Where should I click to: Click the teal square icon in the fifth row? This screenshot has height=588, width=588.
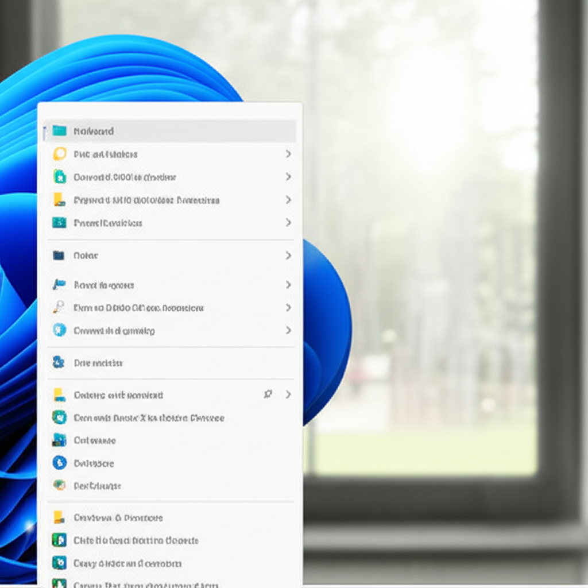click(x=59, y=223)
